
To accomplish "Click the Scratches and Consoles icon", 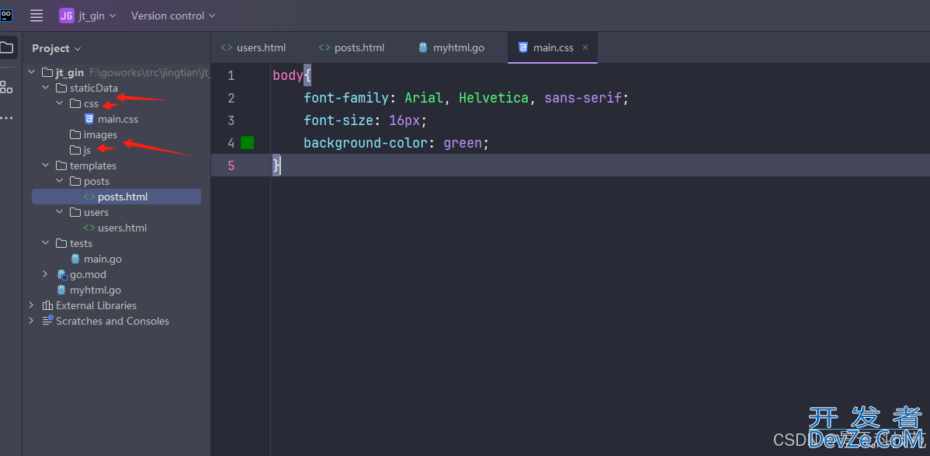I will click(47, 321).
